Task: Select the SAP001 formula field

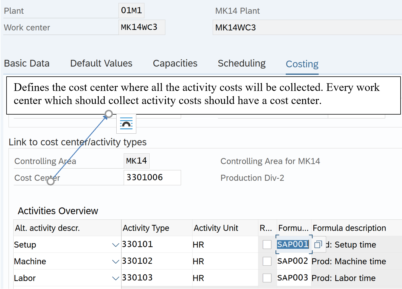Action: coord(293,245)
